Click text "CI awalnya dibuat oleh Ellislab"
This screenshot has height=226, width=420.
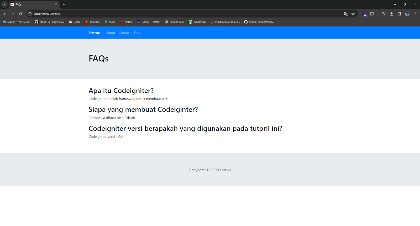click(112, 118)
